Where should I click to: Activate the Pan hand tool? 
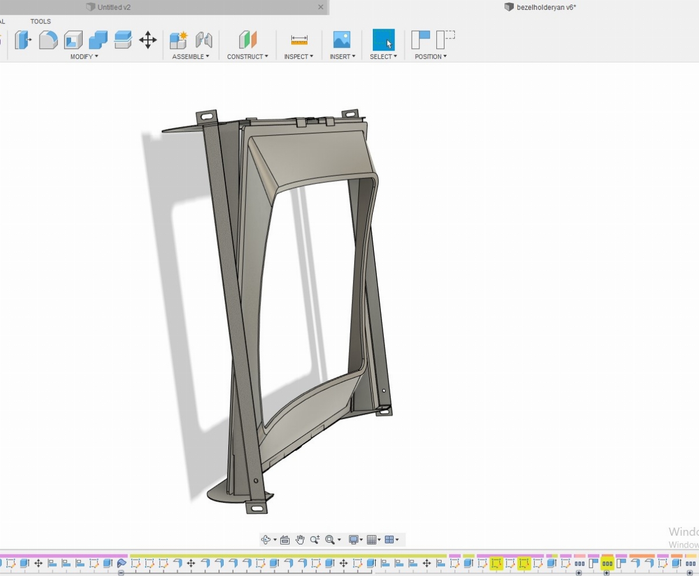click(x=300, y=540)
